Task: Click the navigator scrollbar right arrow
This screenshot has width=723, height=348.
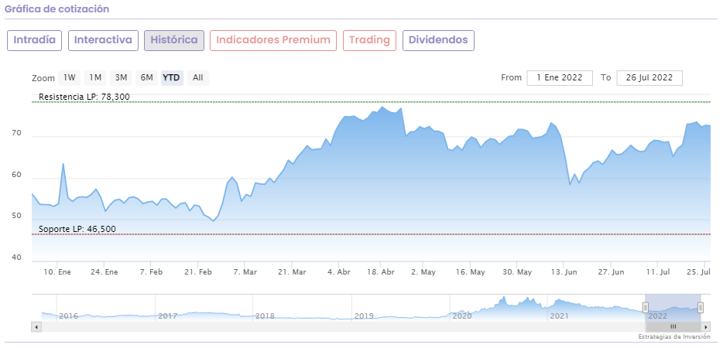Action: 705,327
